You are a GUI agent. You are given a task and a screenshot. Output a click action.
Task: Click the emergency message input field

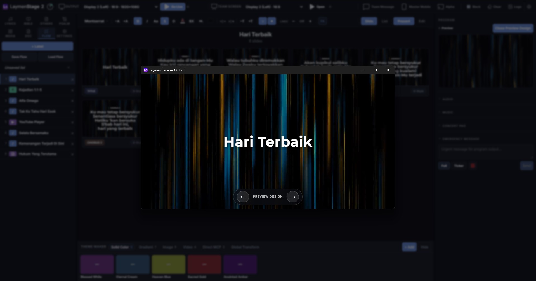pos(486,151)
